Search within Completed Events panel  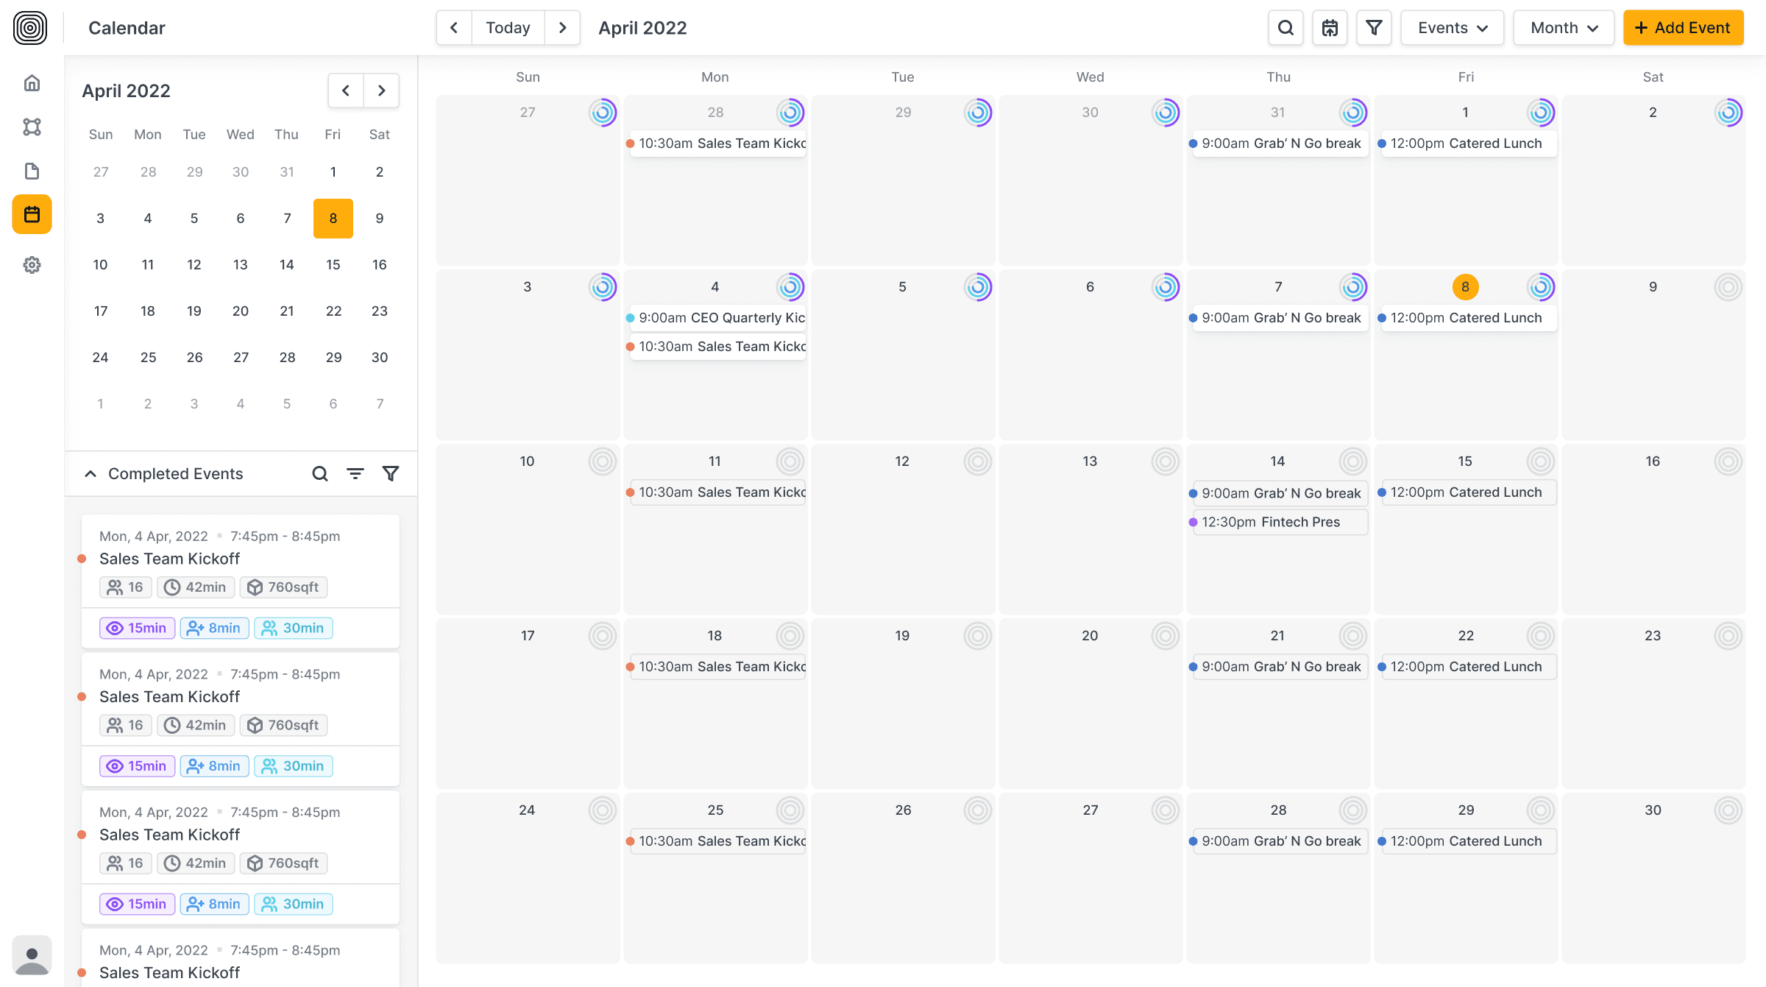319,474
